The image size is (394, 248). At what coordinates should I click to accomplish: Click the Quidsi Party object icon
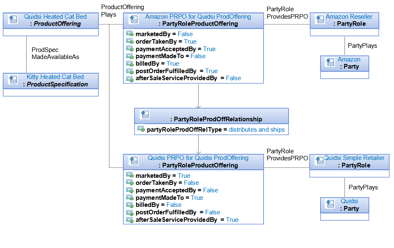(x=330, y=204)
